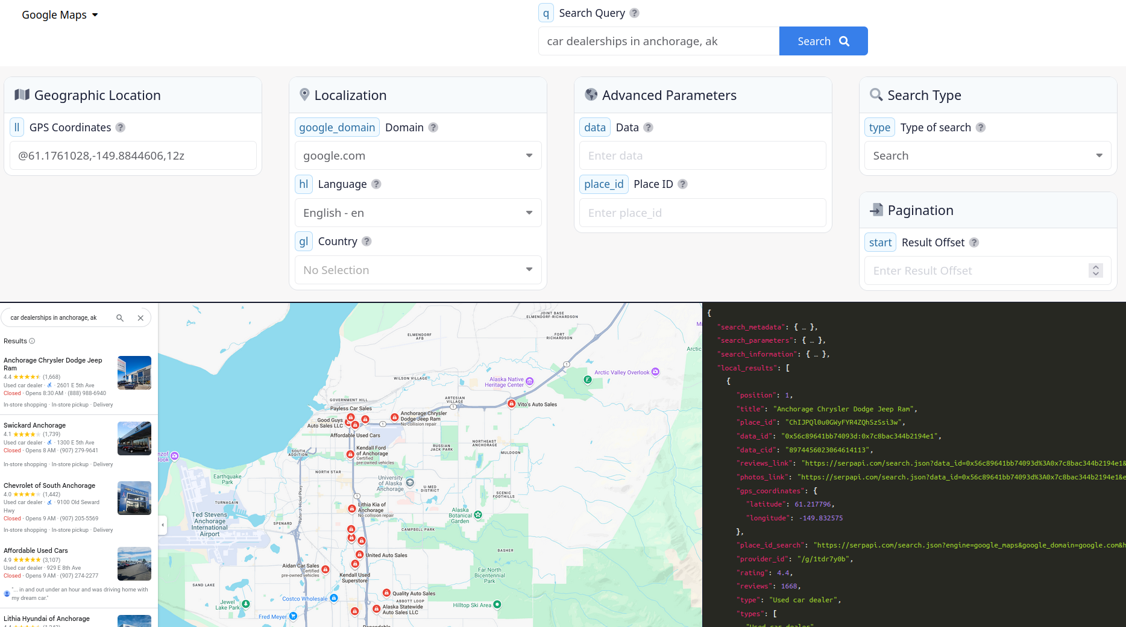Click Anchorage Chrysler Dodge Jeep Ram map pin
Viewport: 1126px width, 627px height.
394,417
